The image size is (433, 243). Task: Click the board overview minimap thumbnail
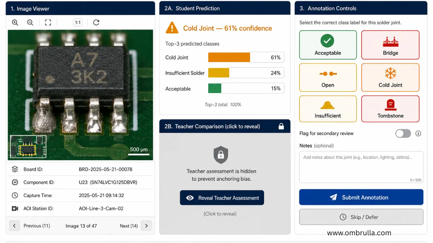28,146
